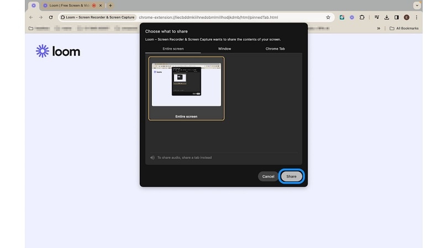Open the Loom extension icon in toolbar
Image resolution: width=442 pixels, height=248 pixels.
(x=352, y=17)
